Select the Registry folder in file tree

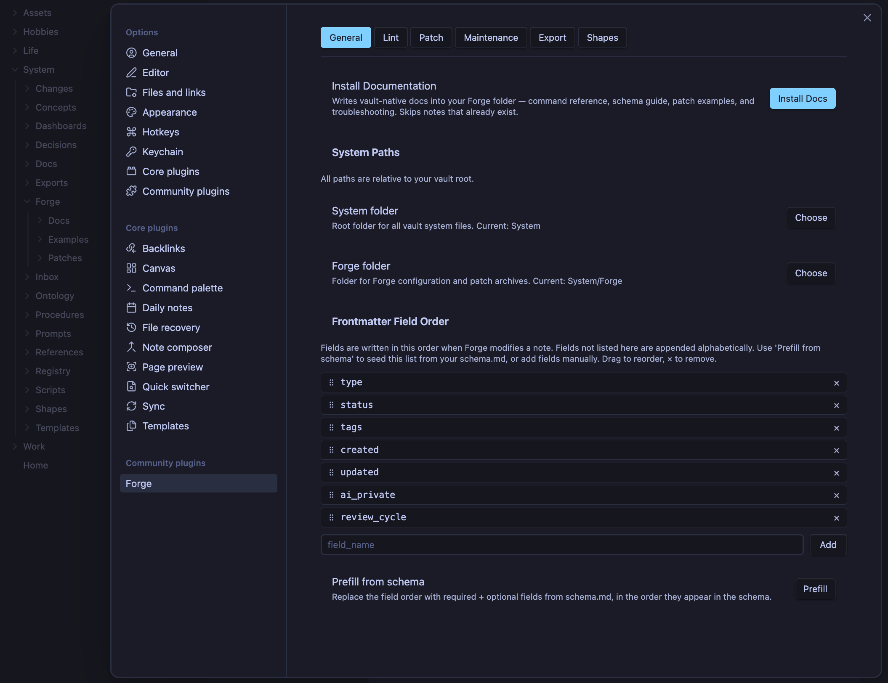point(53,371)
